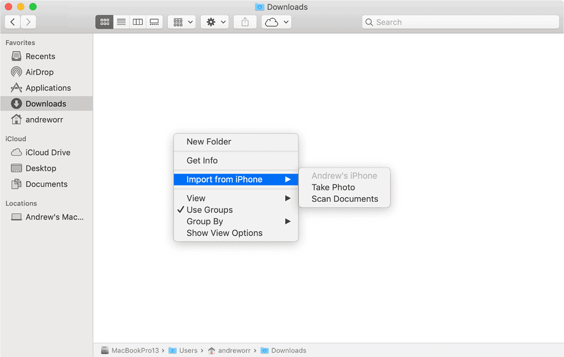Open the Action gear dropdown menu

[214, 22]
